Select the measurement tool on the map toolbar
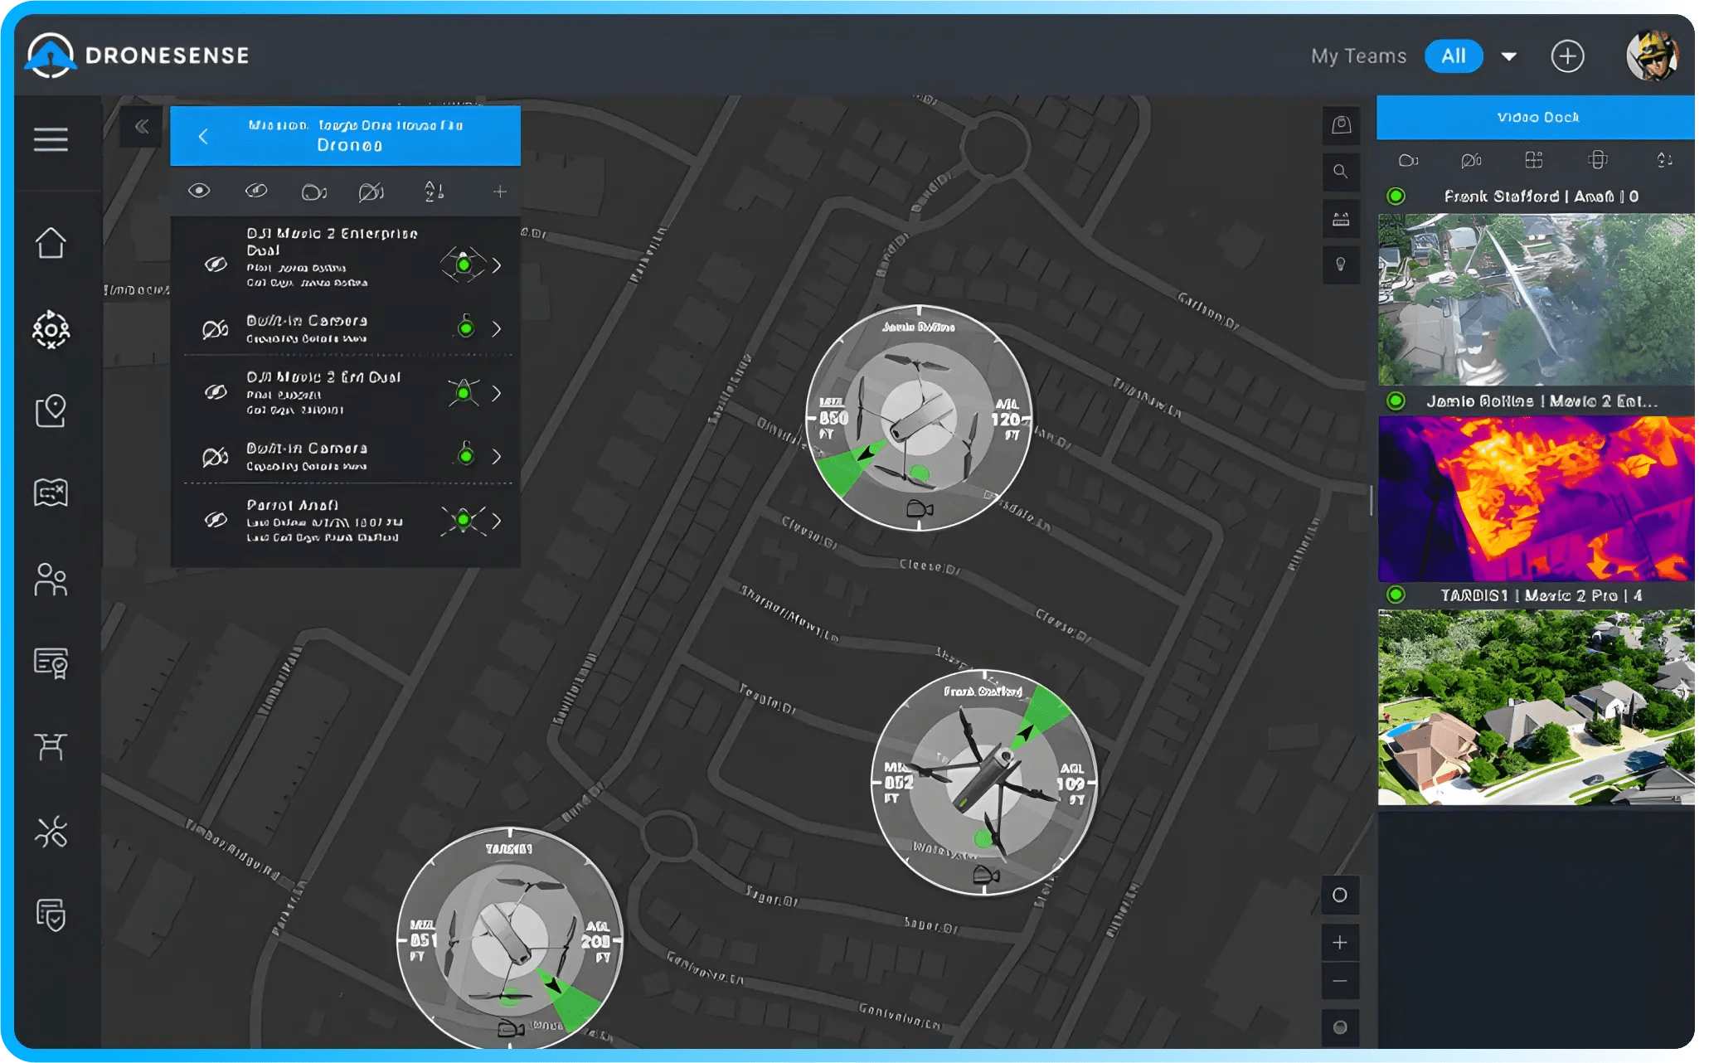 pos(1341,219)
